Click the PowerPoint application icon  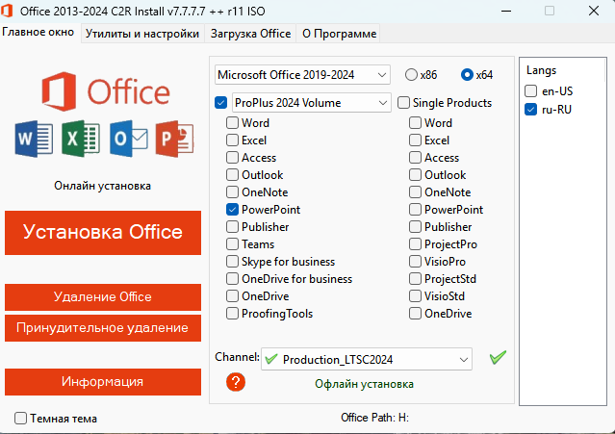(174, 139)
